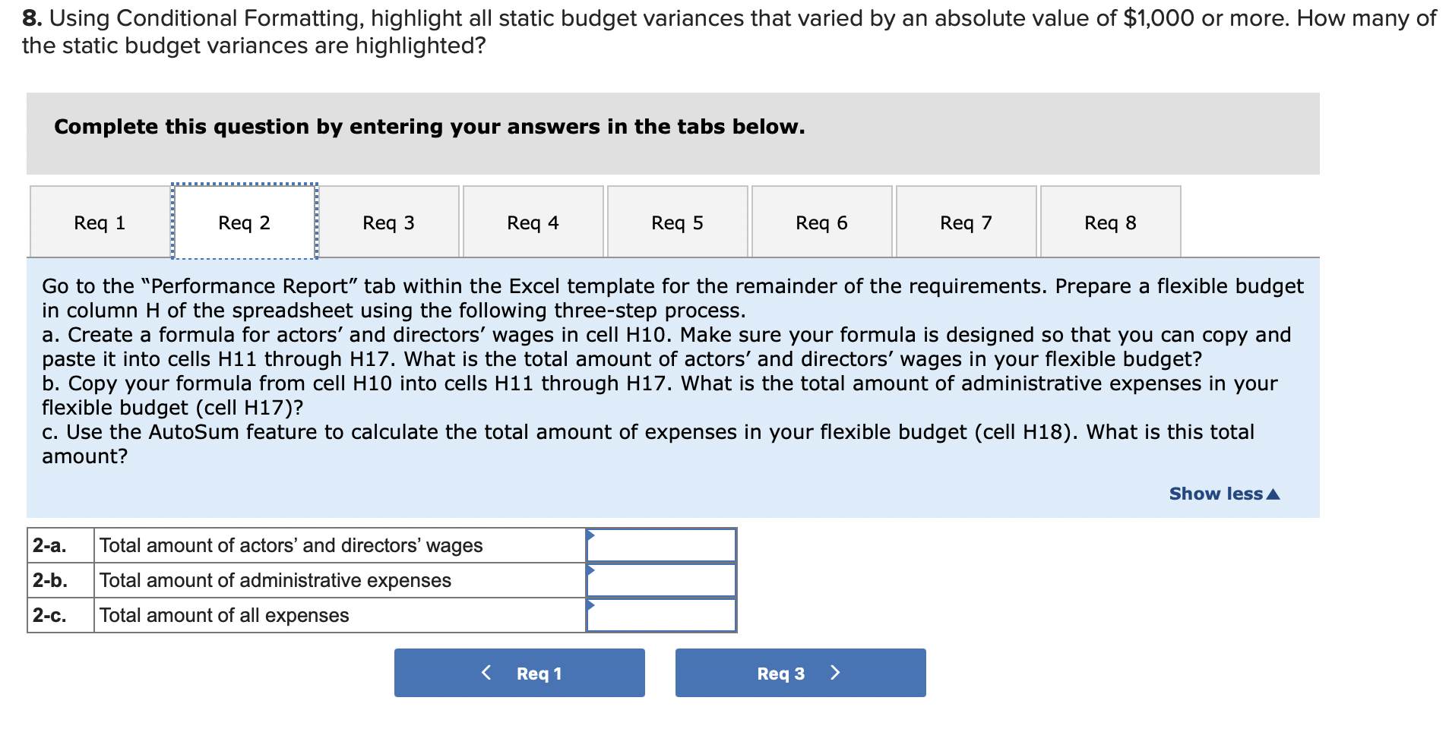Click the blue flag marker beside answer 2-a
Viewport: 1449px width, 729px height.
[x=591, y=534]
